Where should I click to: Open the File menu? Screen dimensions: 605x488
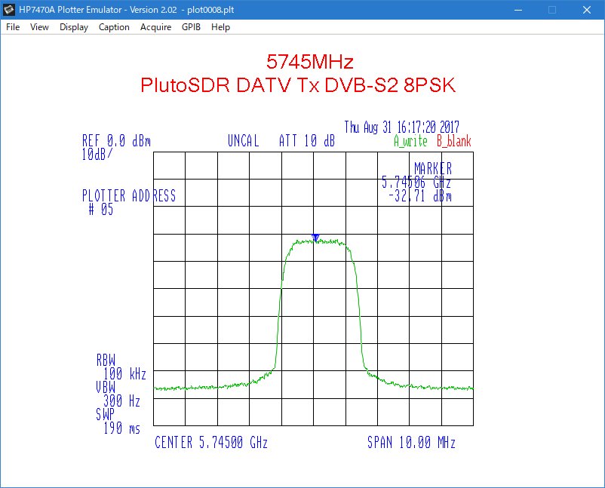pyautogui.click(x=13, y=27)
